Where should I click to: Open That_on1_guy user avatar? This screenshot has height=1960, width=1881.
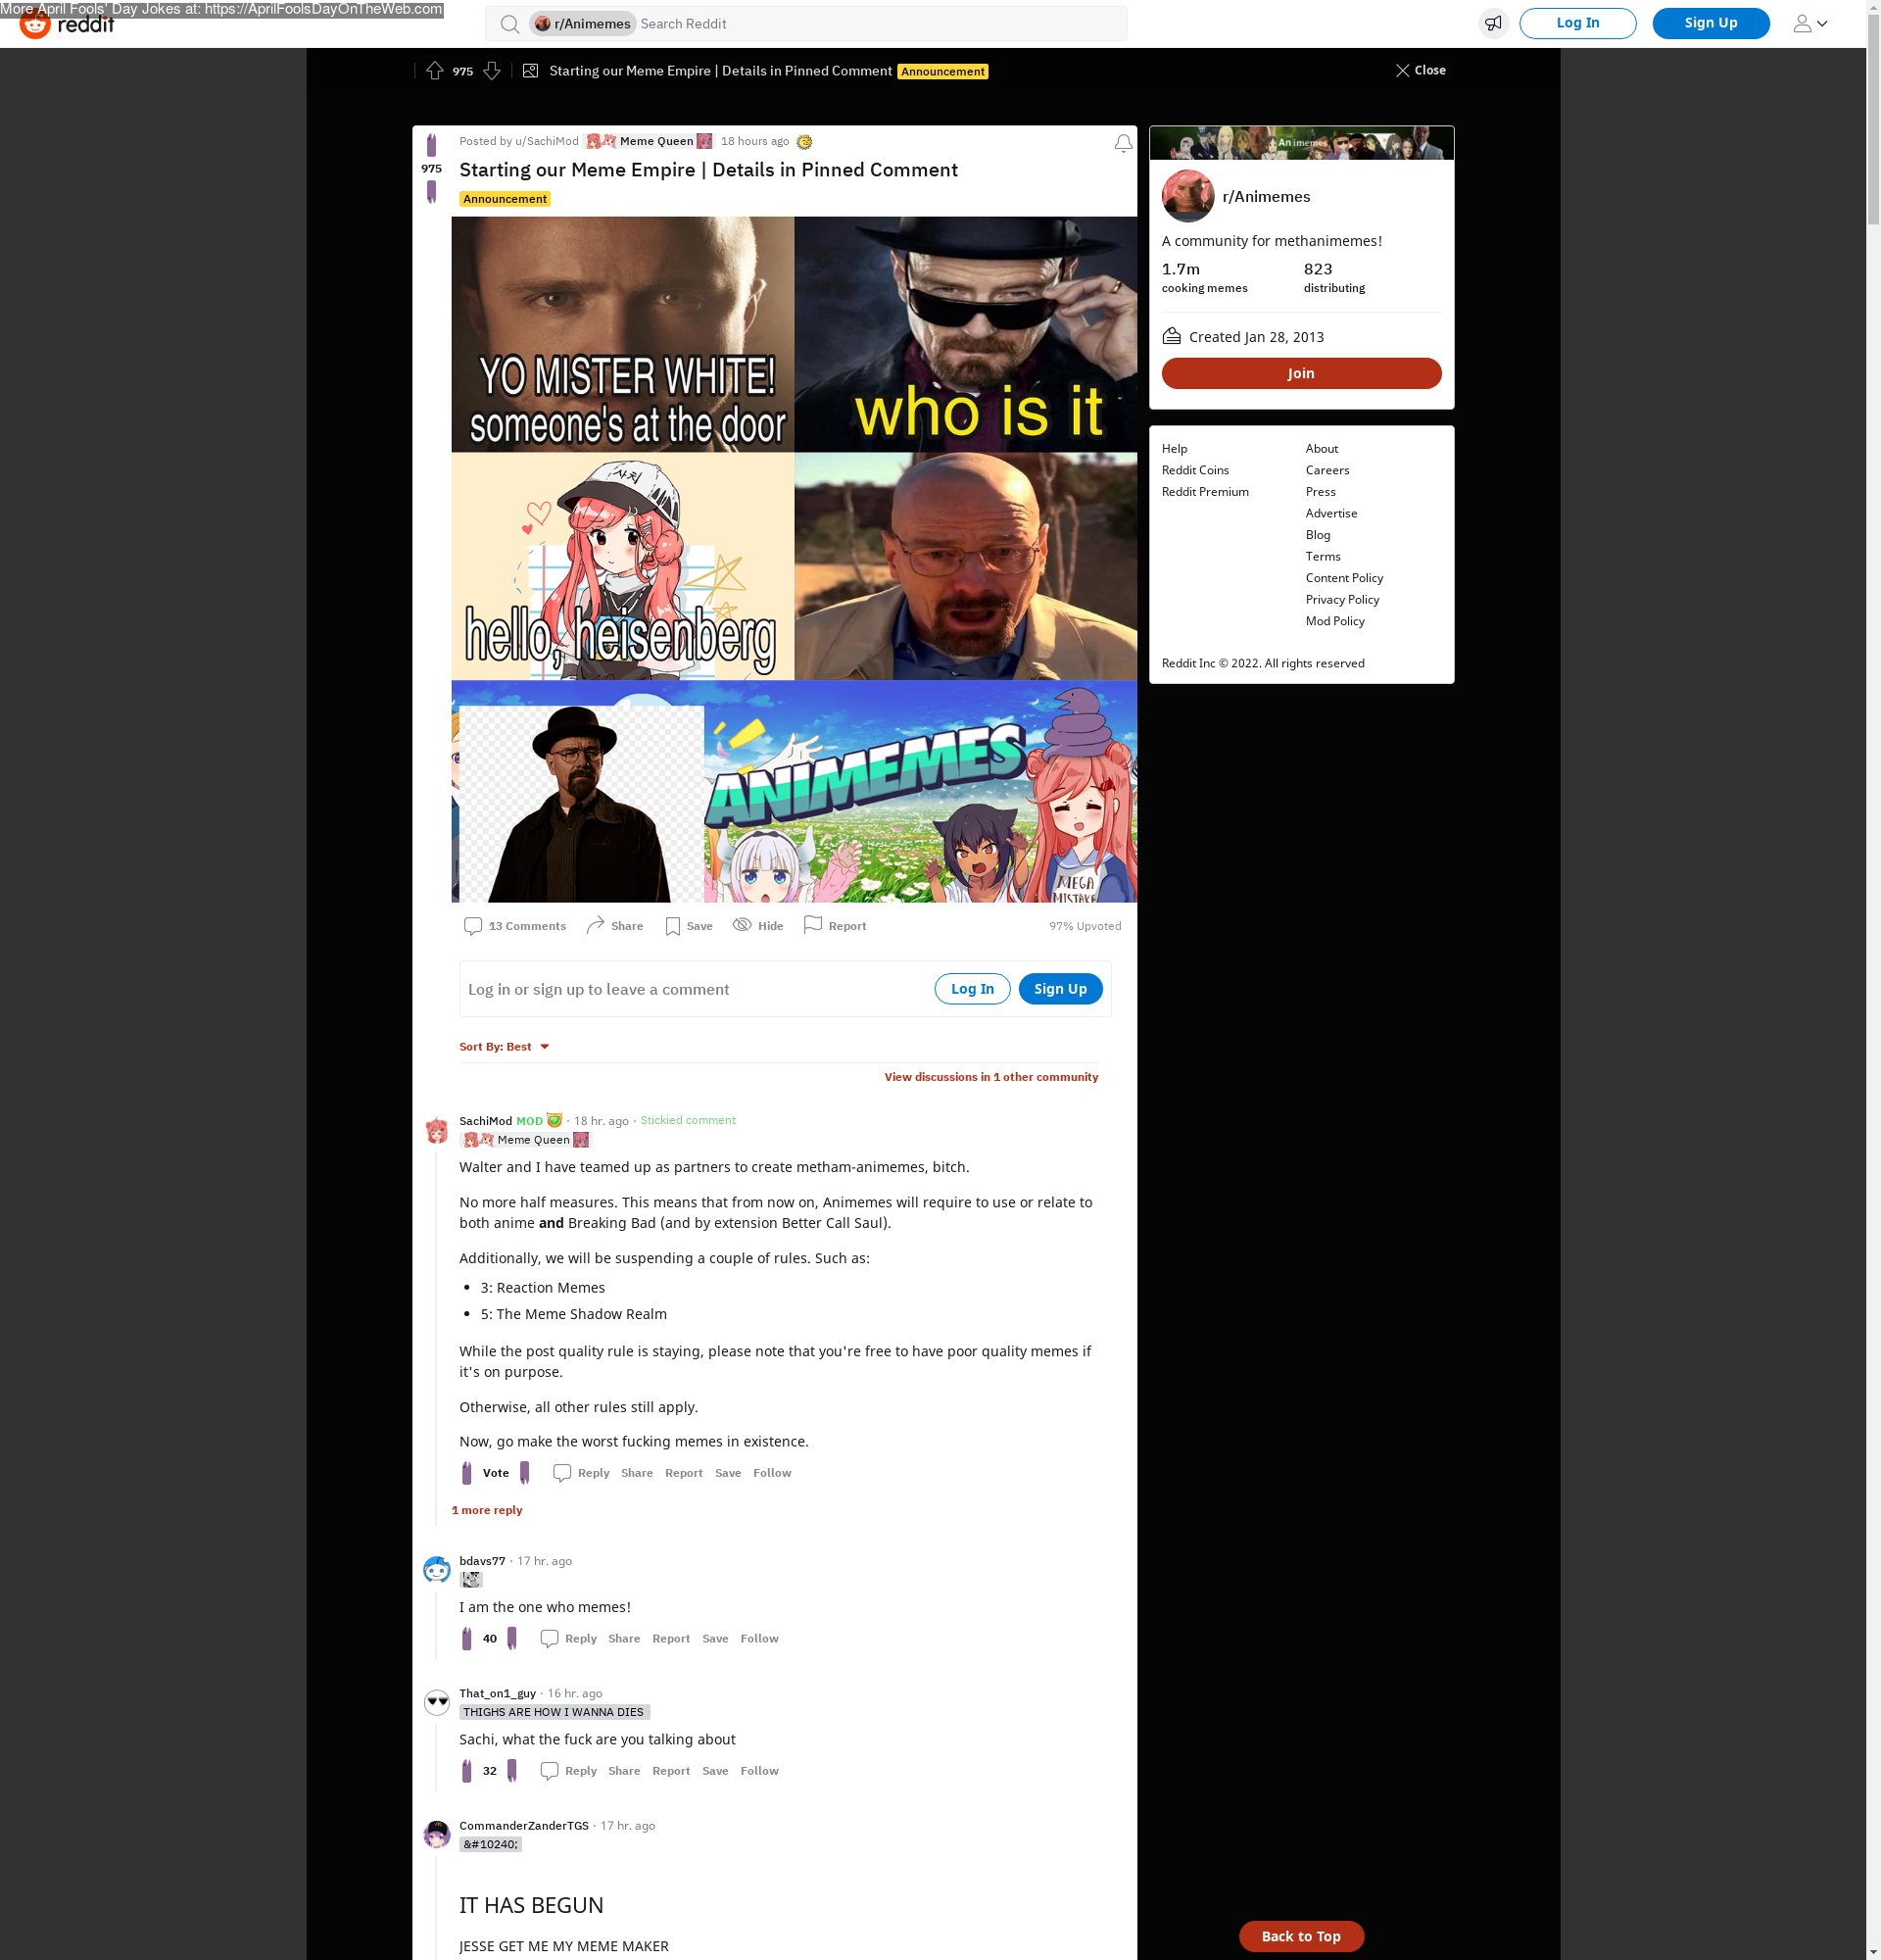click(437, 1702)
